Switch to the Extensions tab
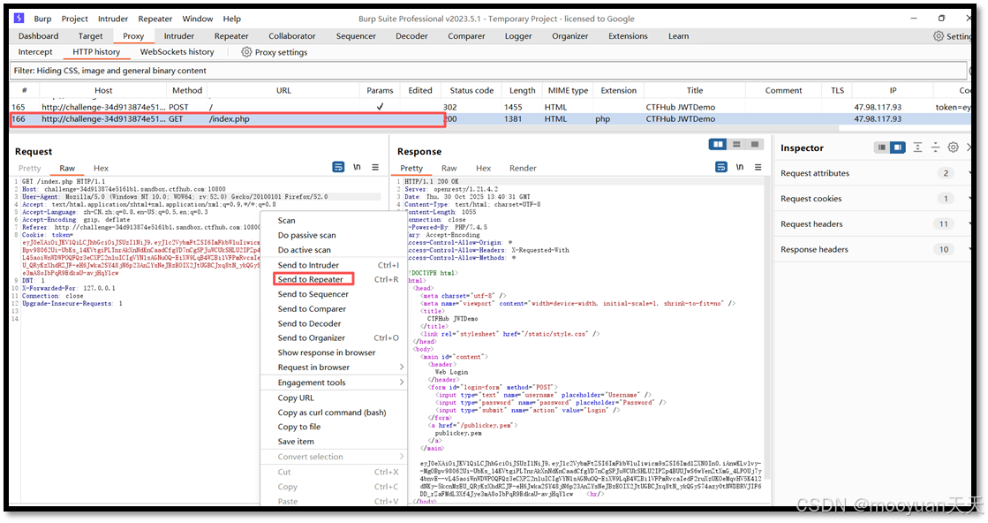The image size is (988, 523). 628,36
